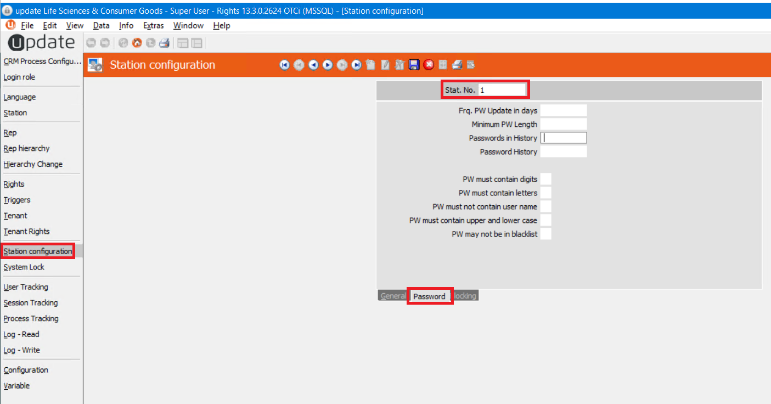Enable 'PW must contain upper and lower case'

pos(546,220)
